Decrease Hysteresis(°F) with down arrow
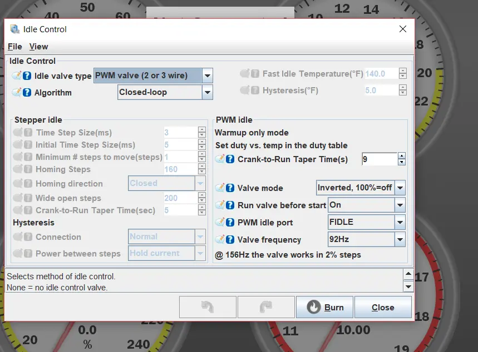This screenshot has height=352, width=478. coord(403,93)
